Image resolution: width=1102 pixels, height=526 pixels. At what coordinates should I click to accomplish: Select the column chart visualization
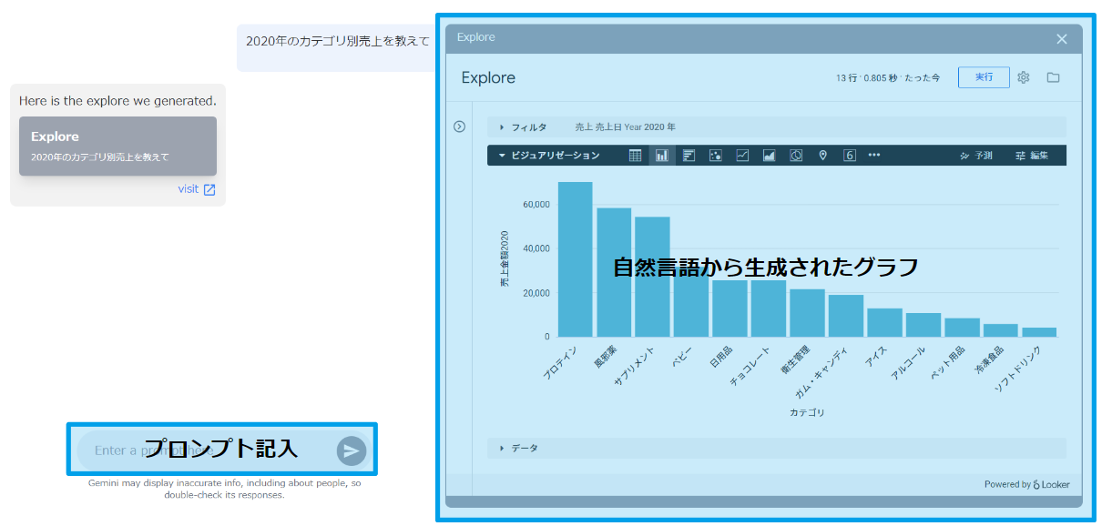click(x=660, y=155)
